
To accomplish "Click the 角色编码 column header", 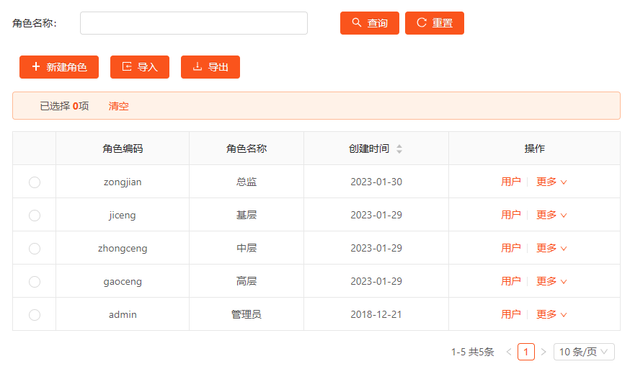I will [x=123, y=148].
